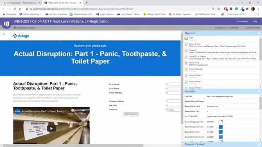This screenshot has height=147, width=262.
Task: Select Section 2 Left Content element icon
Action: click(x=186, y=57)
